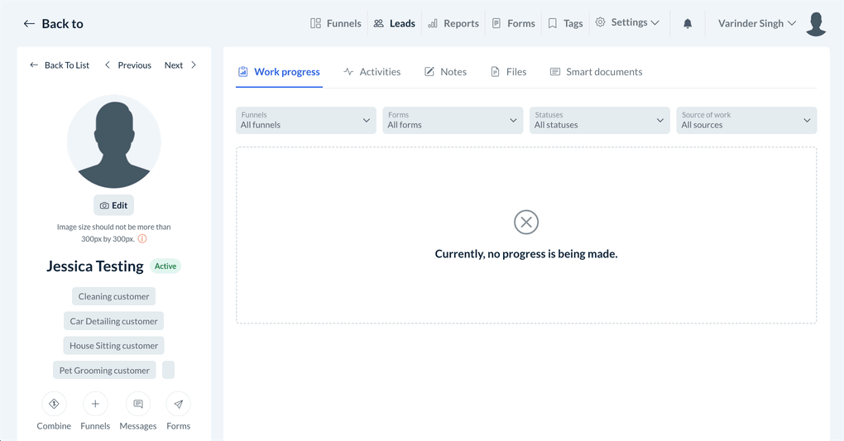Open the Tags page
The width and height of the screenshot is (844, 441).
pos(565,23)
